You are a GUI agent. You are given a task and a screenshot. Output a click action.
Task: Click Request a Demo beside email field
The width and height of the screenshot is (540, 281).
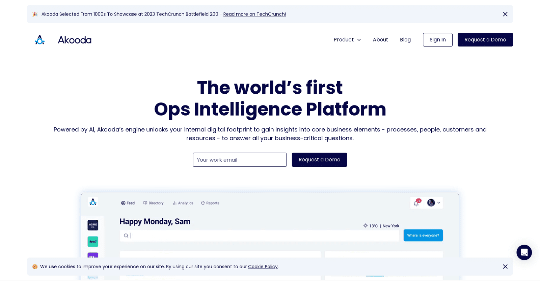[x=319, y=160]
